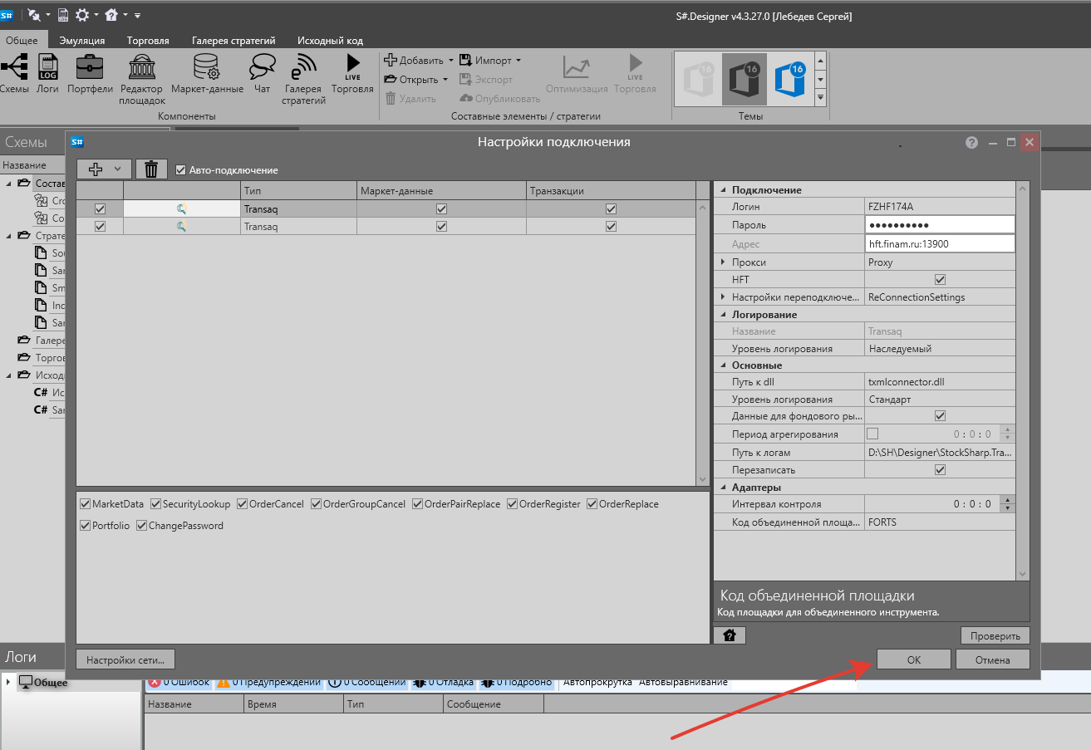Click the Маркет-данные column header
This screenshot has height=750, width=1091.
(441, 191)
